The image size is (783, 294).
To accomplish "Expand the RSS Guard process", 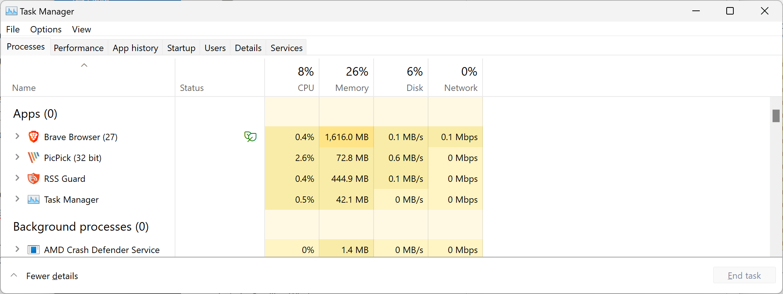I will 17,178.
